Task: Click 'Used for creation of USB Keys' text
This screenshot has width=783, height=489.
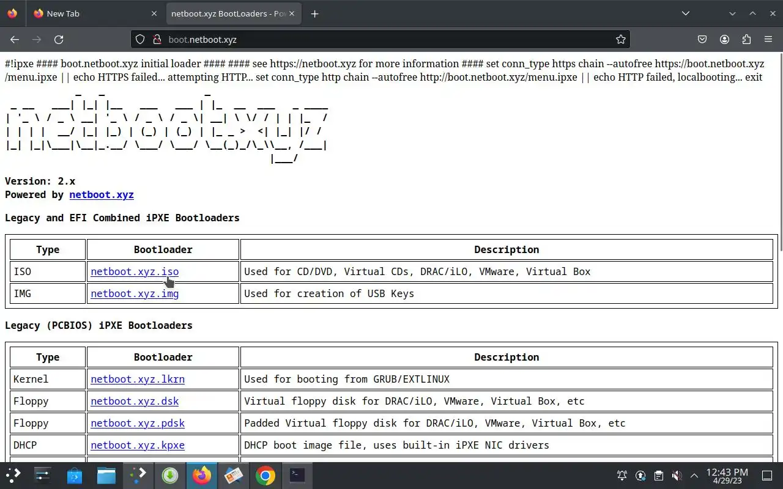Action: pos(329,293)
